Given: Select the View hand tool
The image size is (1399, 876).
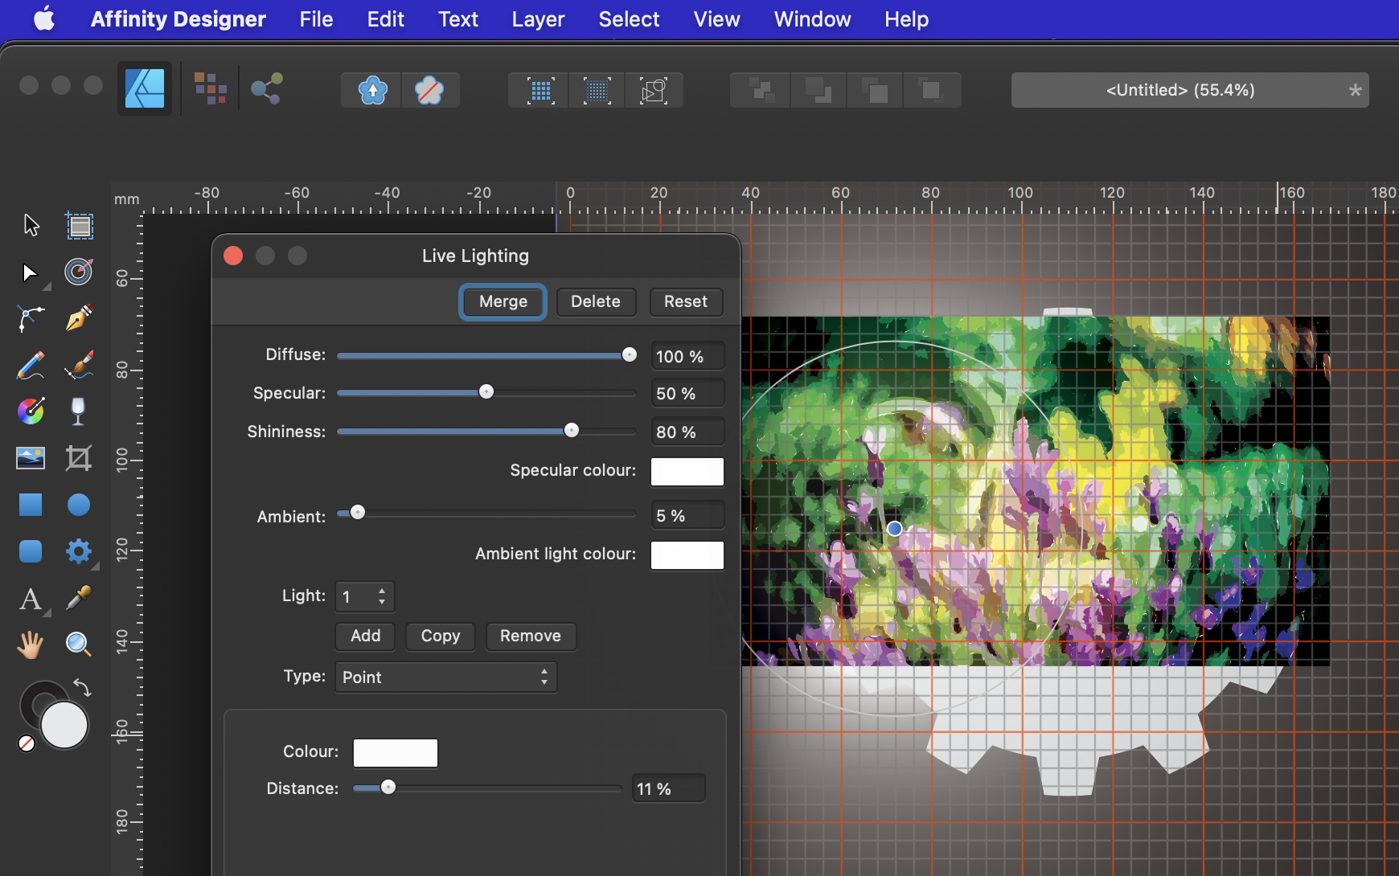Looking at the screenshot, I should tap(31, 645).
